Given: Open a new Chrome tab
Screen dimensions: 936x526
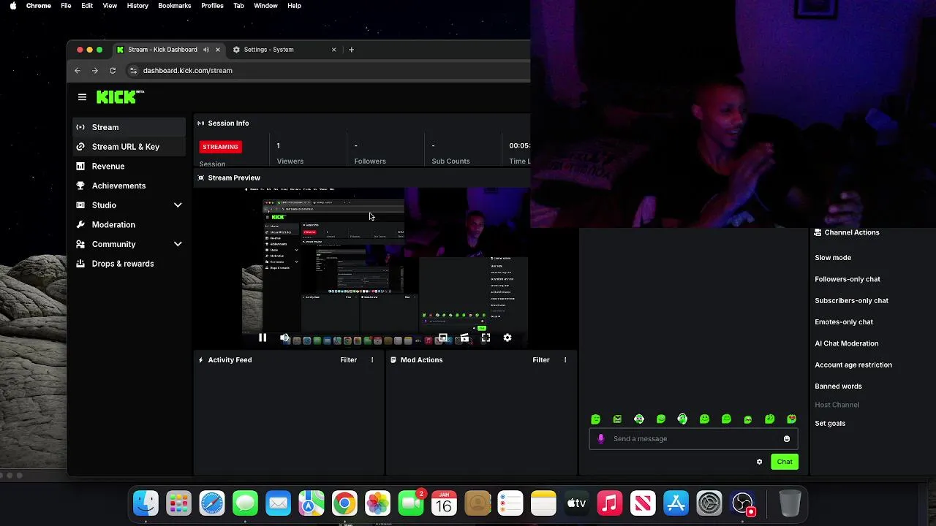Looking at the screenshot, I should coord(351,50).
